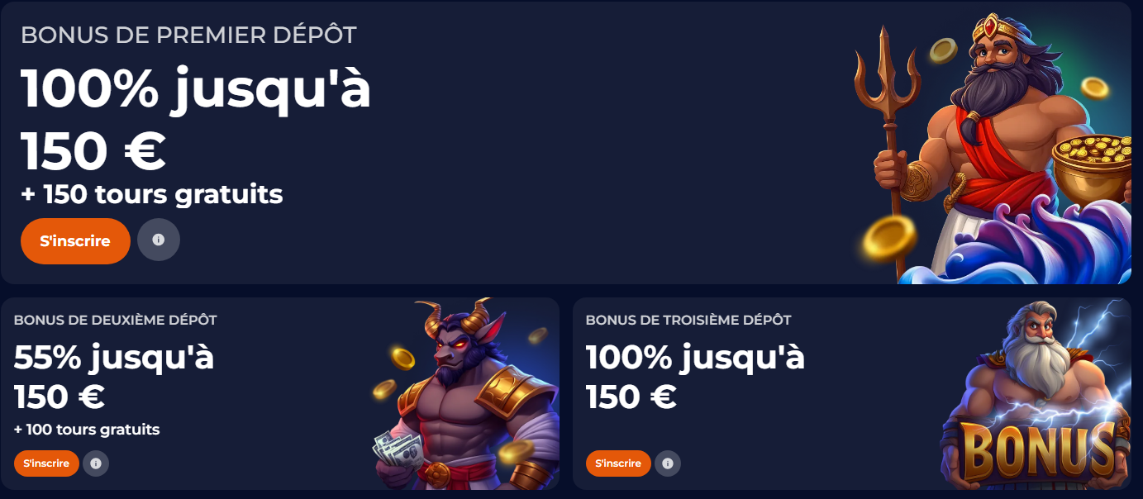
Task: Select the BONUS DE PREMIER DÉPÔT heading
Action: point(188,35)
